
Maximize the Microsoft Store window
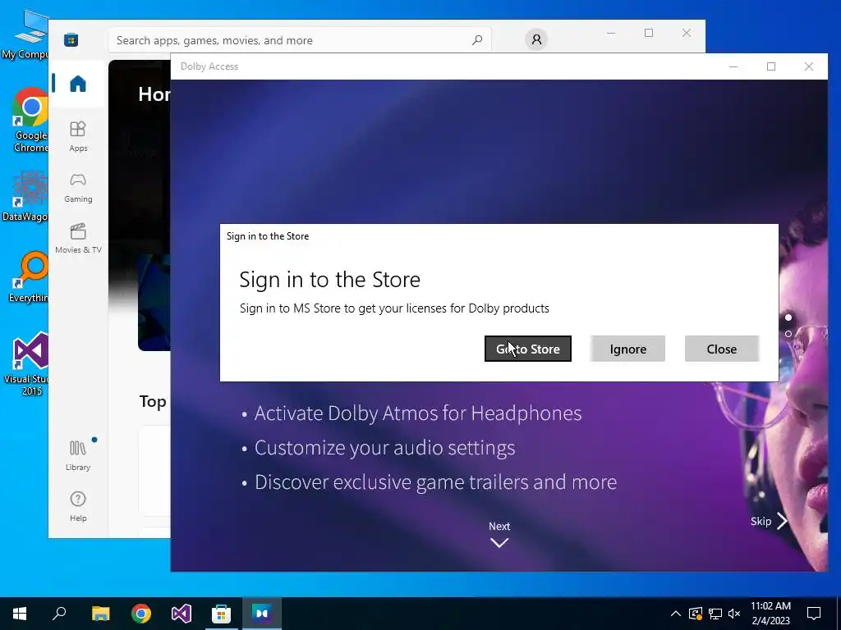pos(649,33)
